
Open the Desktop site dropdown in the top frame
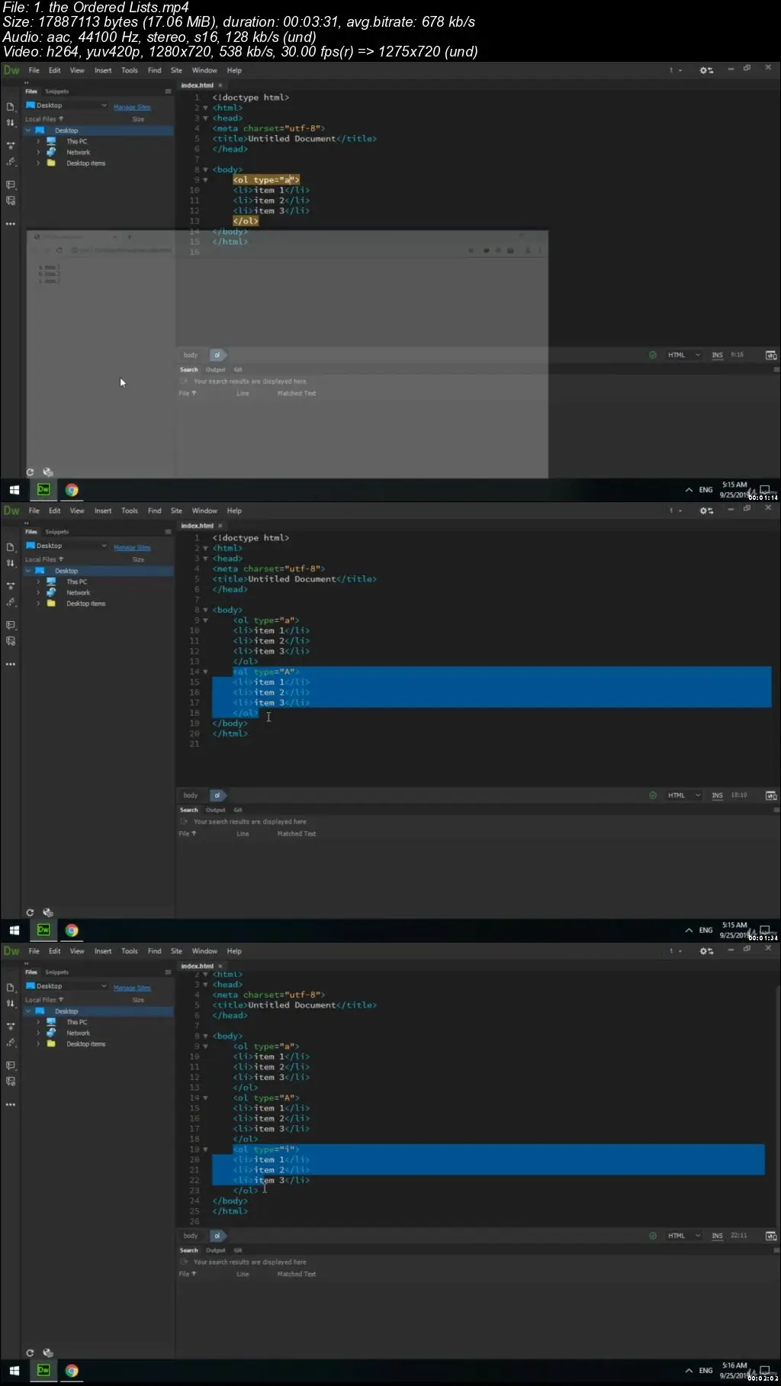pyautogui.click(x=66, y=105)
